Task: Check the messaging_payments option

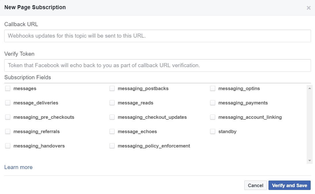Action: point(213,103)
